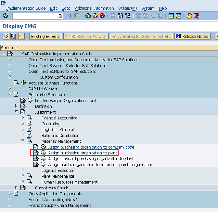Viewport: 218px width, 212px height.
Task: Click the green Back arrow icon
Action: (88, 16)
